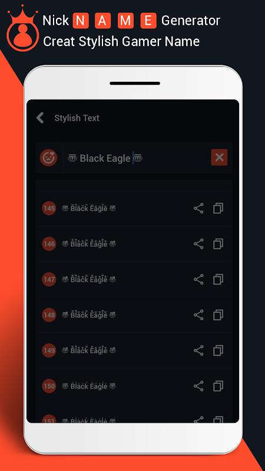Copy stylish name number 146

click(218, 244)
